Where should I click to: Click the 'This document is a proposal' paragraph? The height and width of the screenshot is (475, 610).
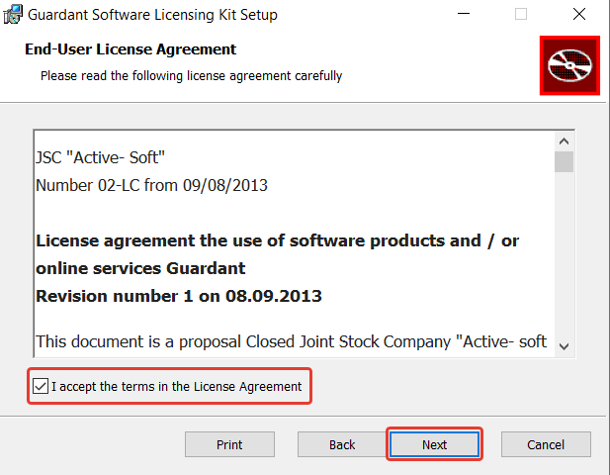pos(291,341)
